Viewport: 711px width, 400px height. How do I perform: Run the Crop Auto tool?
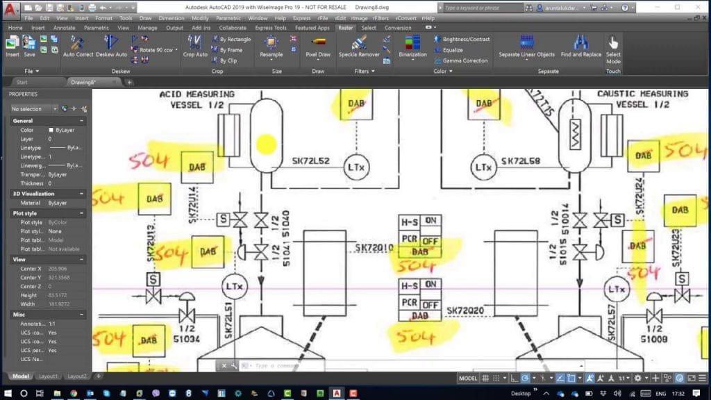[x=195, y=47]
